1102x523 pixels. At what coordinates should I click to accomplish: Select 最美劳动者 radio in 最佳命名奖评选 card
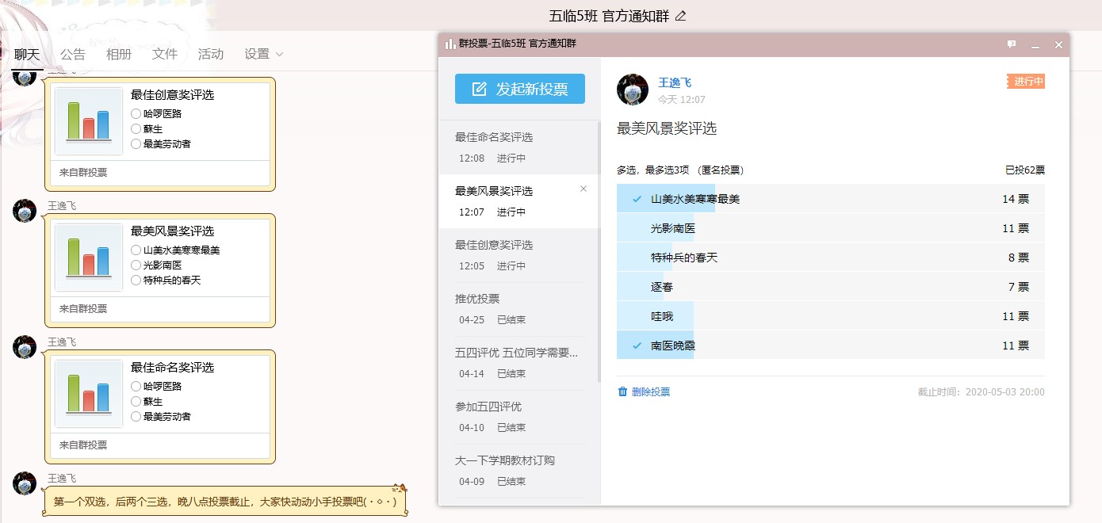[136, 417]
